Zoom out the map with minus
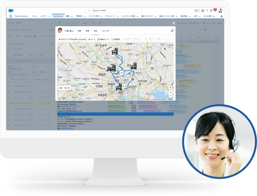Viewport: 257px width, 196px height. point(170,96)
